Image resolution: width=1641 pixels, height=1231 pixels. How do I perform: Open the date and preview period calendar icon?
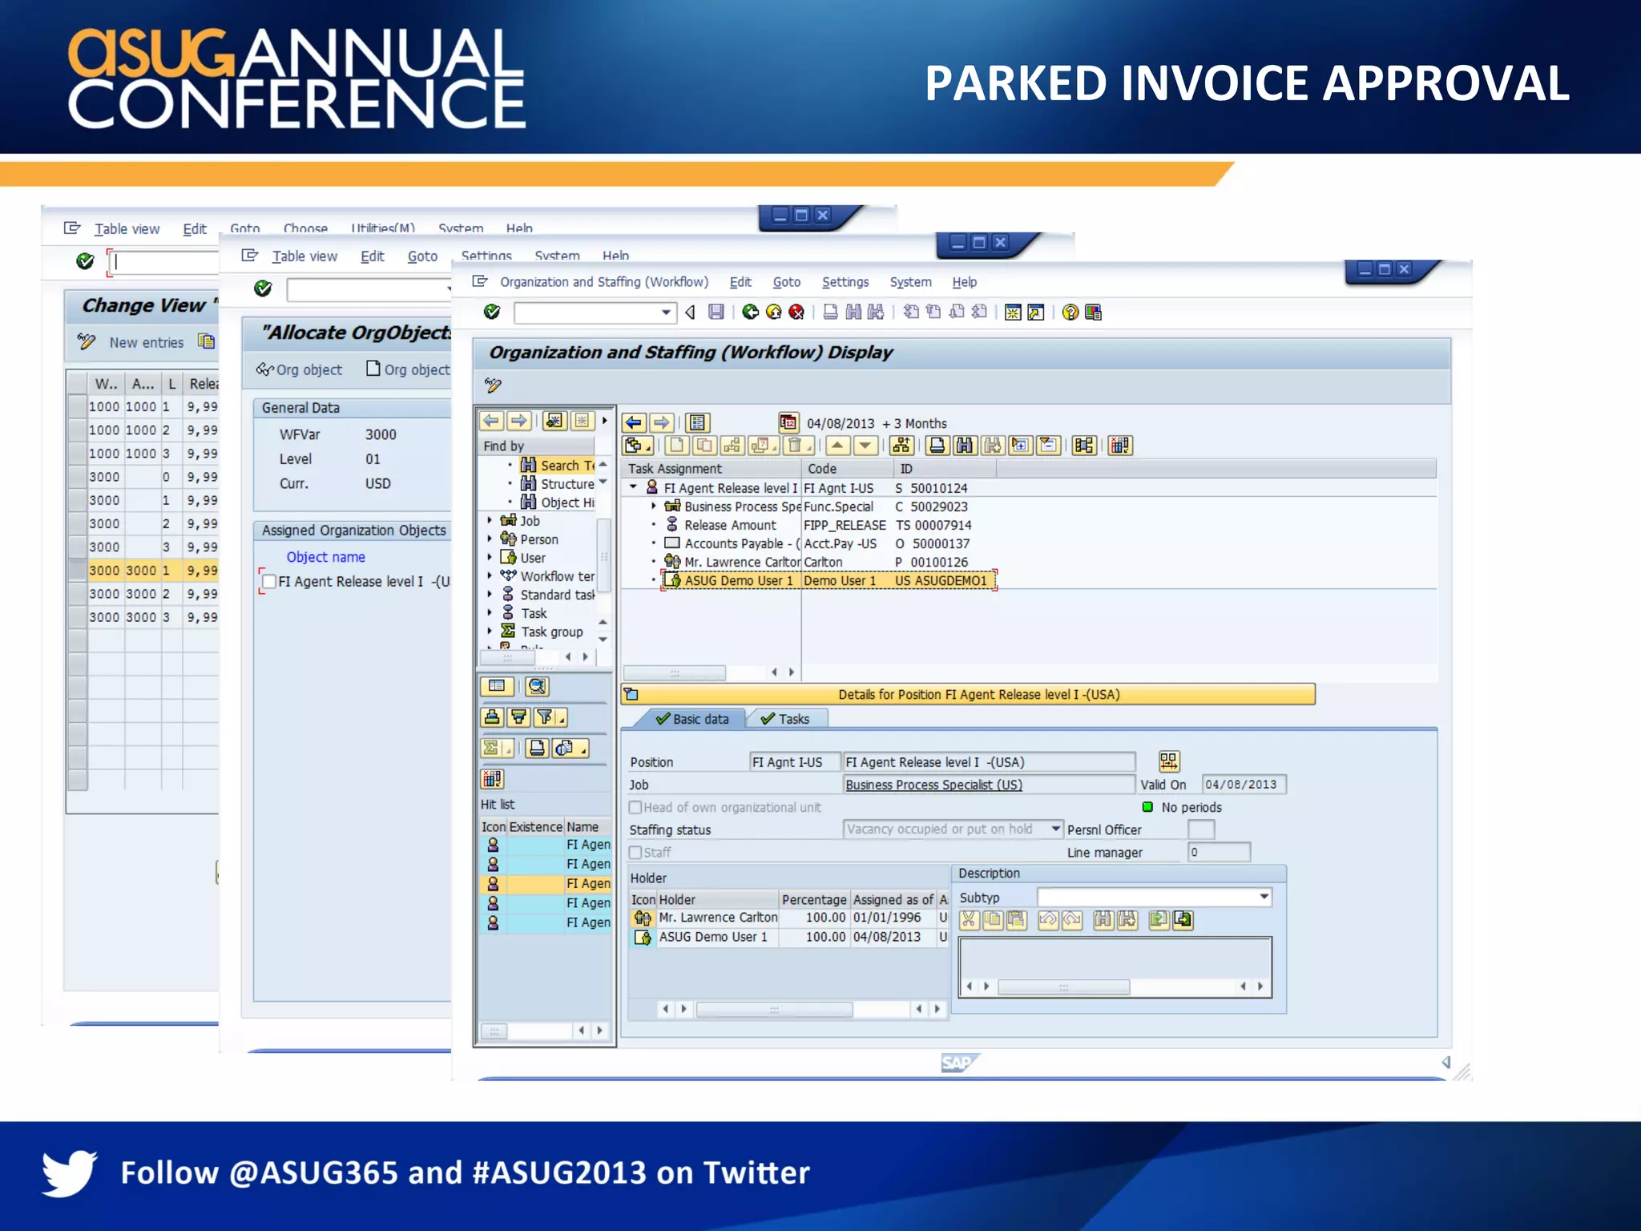coord(788,422)
